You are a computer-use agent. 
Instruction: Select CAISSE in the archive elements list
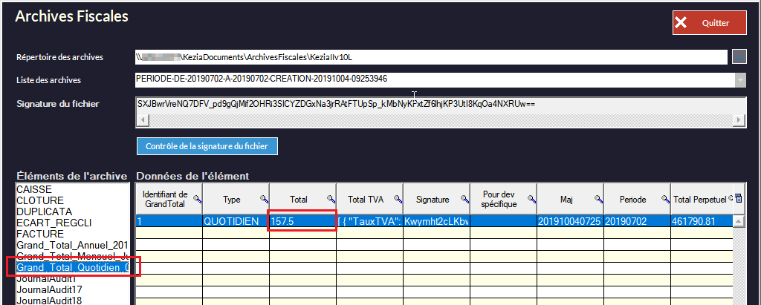click(34, 190)
